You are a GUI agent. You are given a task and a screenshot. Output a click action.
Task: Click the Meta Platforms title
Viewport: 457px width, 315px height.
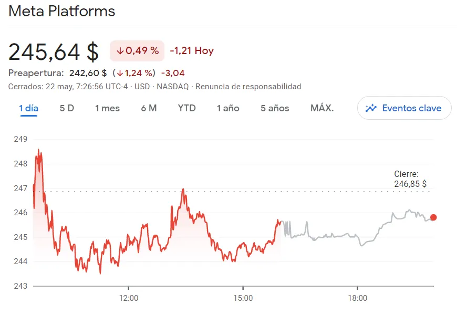(x=62, y=11)
